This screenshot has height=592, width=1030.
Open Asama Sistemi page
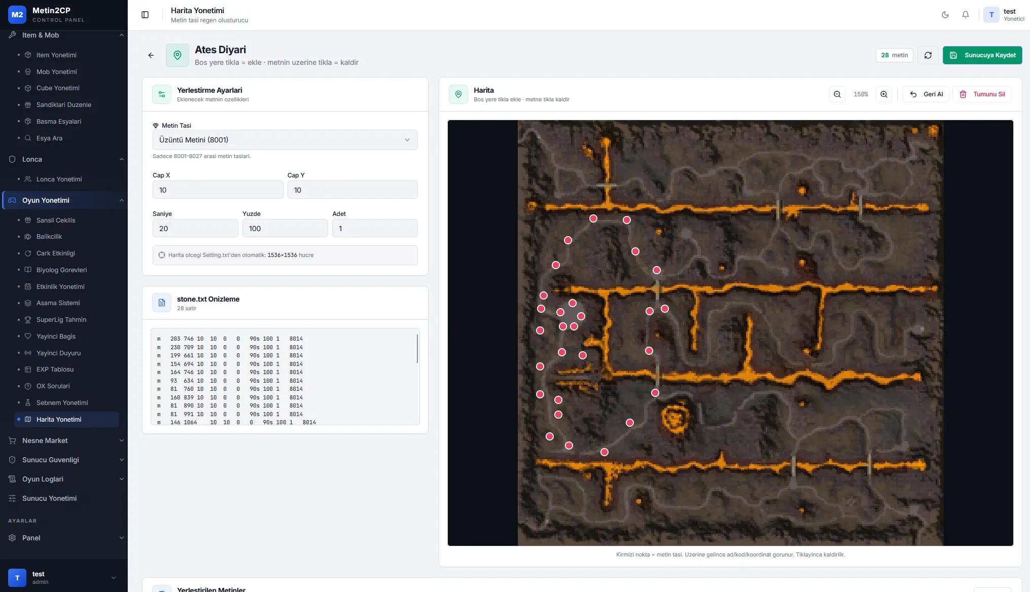[x=58, y=303]
